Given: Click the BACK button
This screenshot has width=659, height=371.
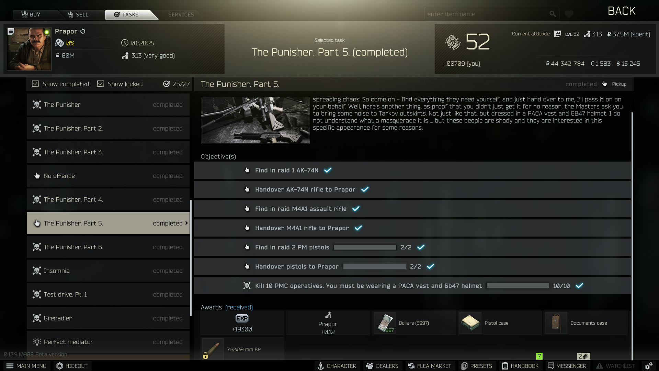Looking at the screenshot, I should (x=622, y=11).
